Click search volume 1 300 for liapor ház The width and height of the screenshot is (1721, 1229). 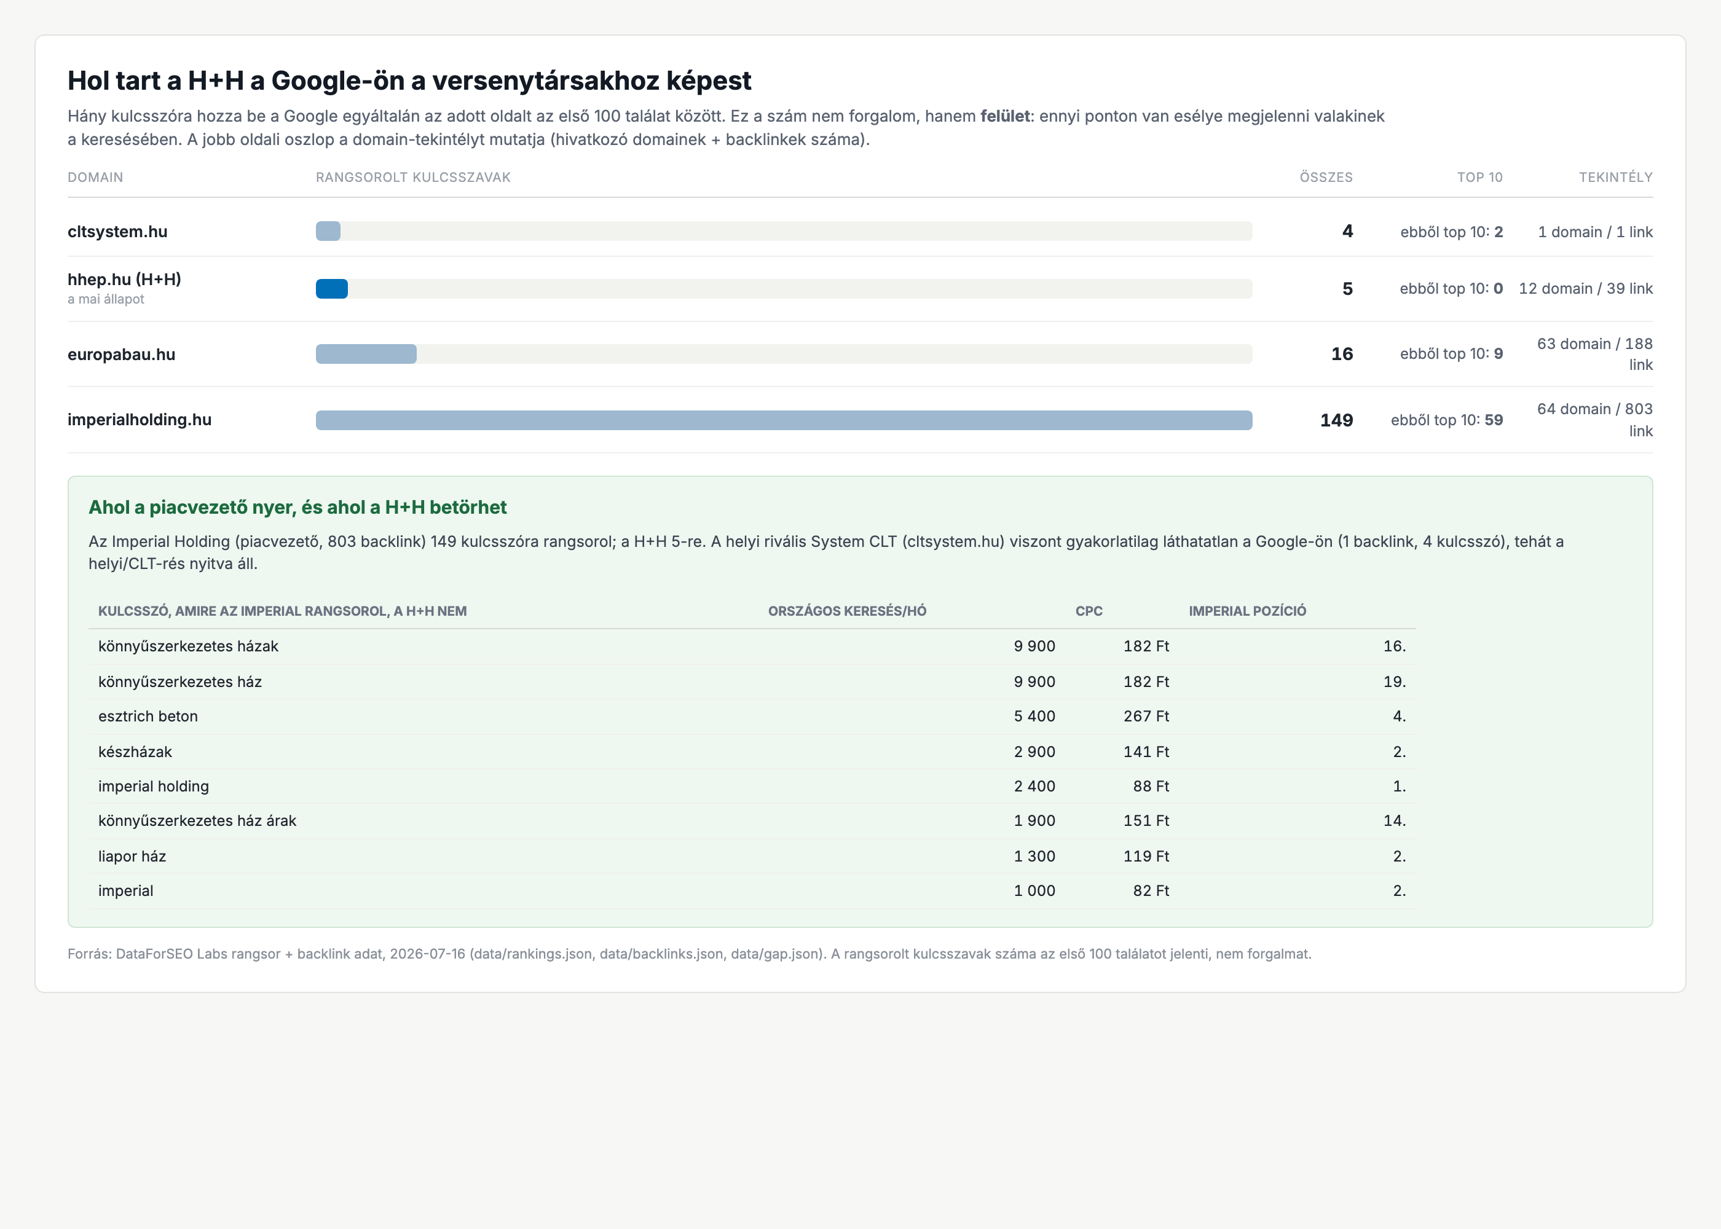tap(1034, 856)
